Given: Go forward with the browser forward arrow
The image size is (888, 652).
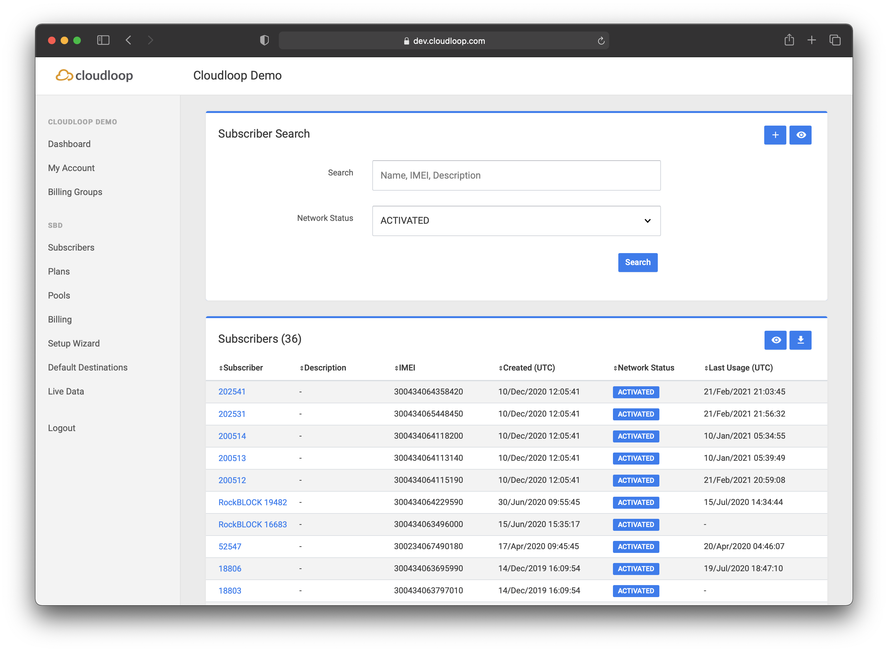Looking at the screenshot, I should point(150,40).
